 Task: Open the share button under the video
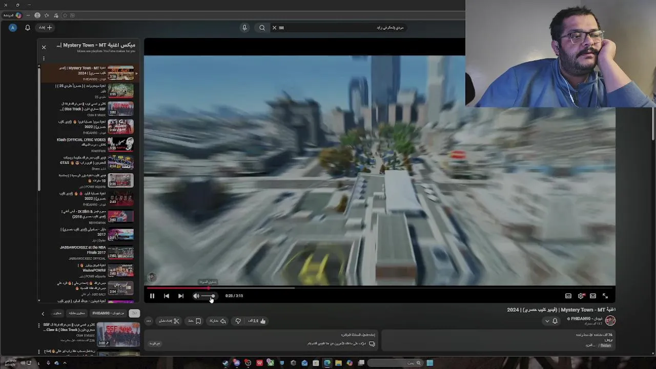point(218,321)
